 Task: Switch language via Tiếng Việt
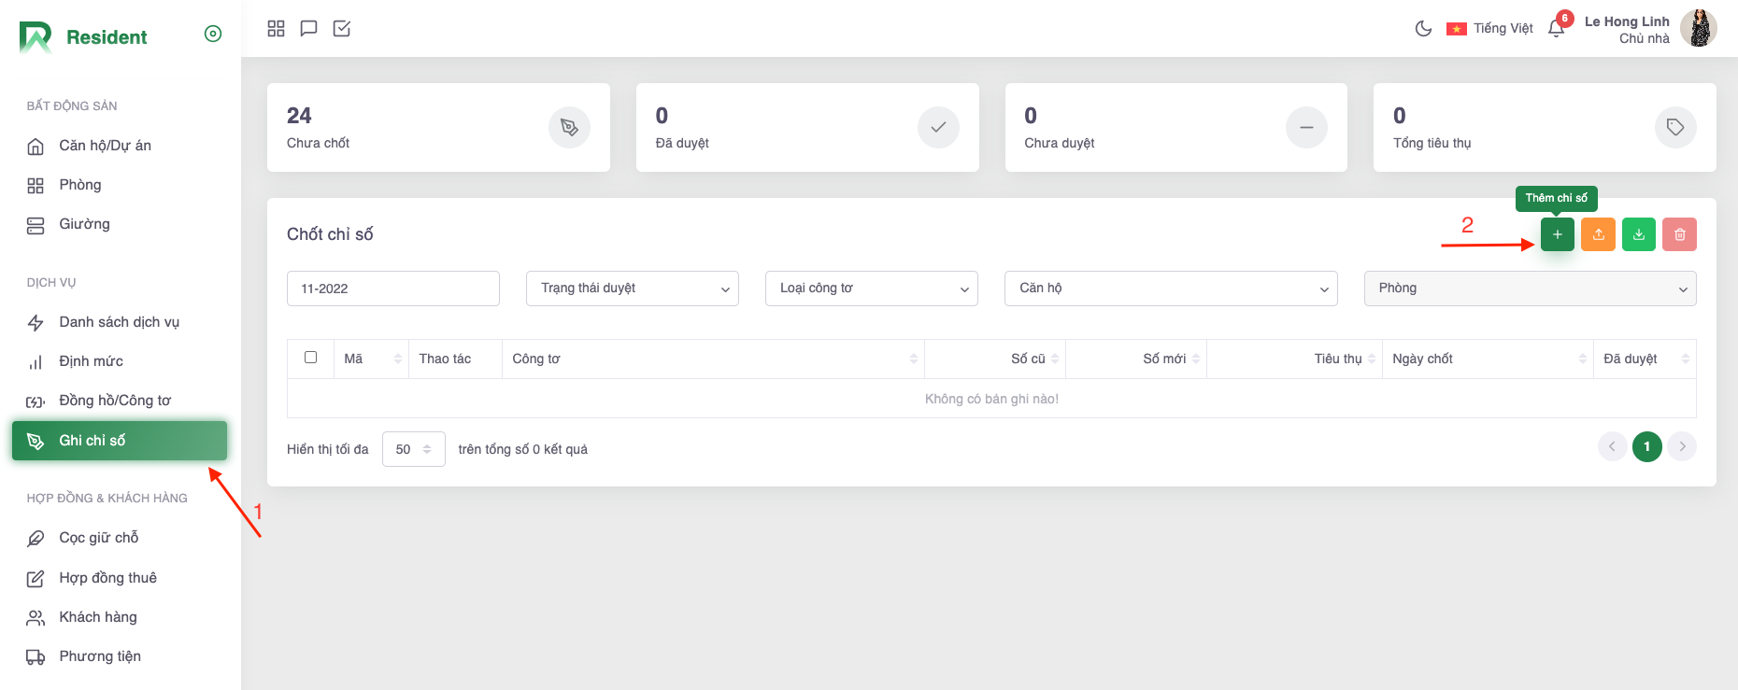pos(1489,29)
